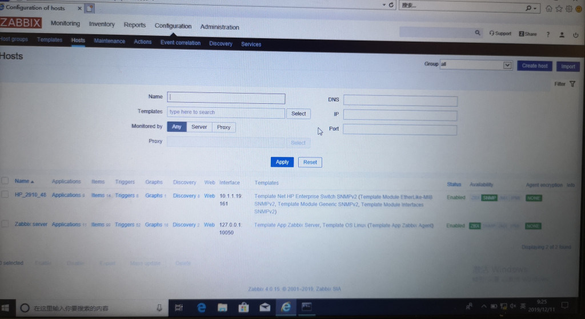Open the Mail taskbar icon

pyautogui.click(x=265, y=307)
